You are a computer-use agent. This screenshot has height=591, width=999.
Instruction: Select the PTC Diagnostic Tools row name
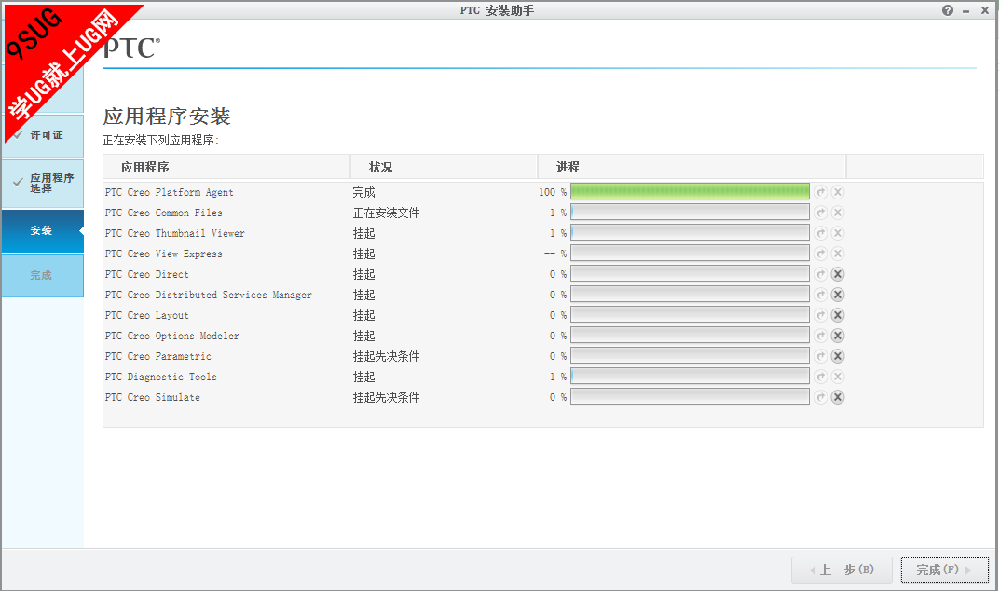[161, 377]
